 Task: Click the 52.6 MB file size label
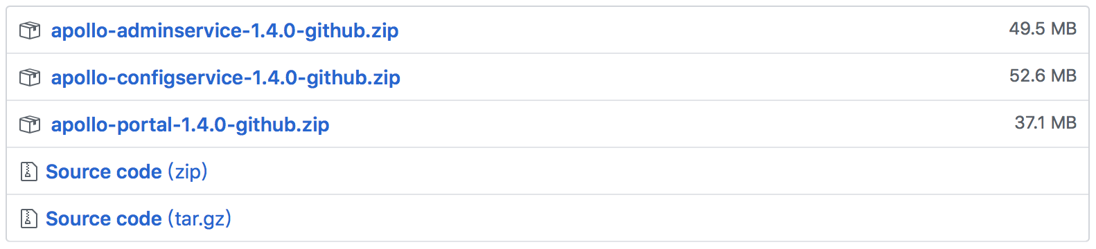tap(1043, 76)
